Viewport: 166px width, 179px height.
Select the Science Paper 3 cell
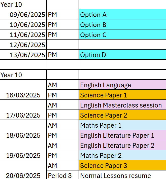(x=122, y=165)
